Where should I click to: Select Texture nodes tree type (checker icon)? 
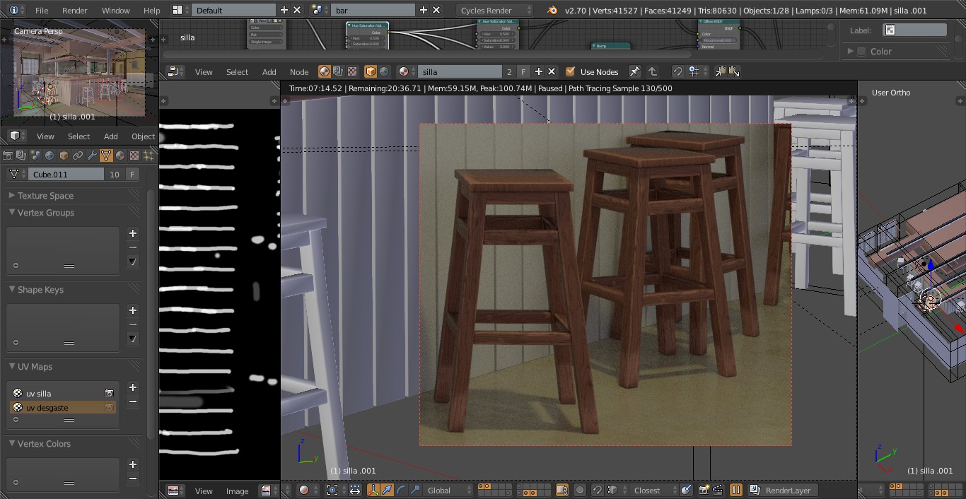351,71
